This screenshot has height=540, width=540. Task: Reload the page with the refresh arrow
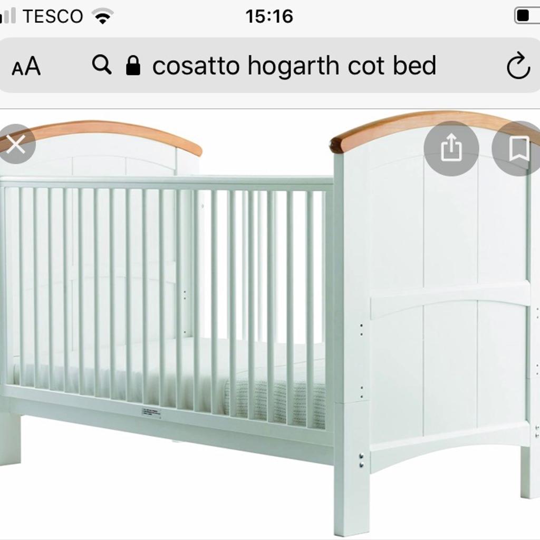tap(518, 65)
